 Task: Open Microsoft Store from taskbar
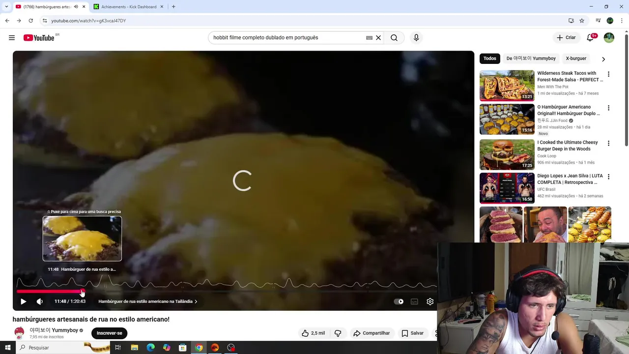click(182, 348)
